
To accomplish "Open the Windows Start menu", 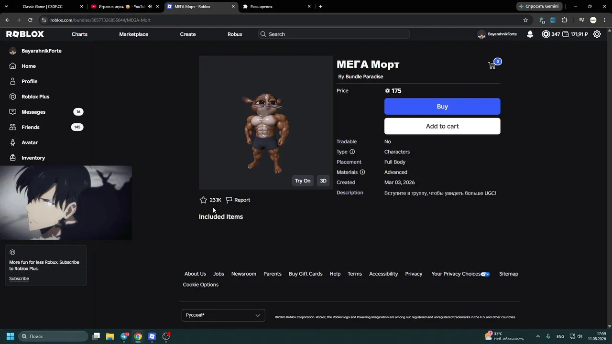I will pos(10,336).
